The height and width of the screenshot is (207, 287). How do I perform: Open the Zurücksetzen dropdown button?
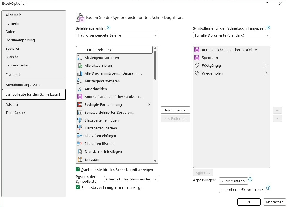click(233, 181)
